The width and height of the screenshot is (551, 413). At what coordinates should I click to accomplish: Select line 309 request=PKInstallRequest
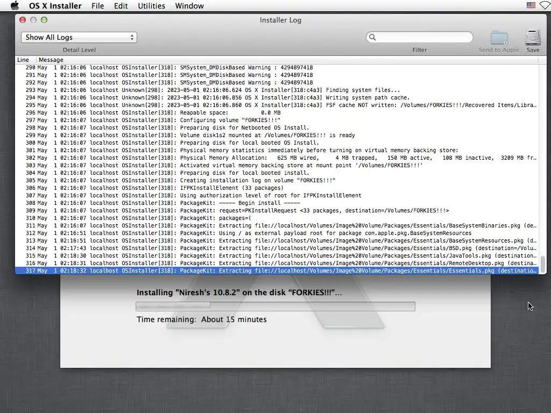tap(277, 211)
